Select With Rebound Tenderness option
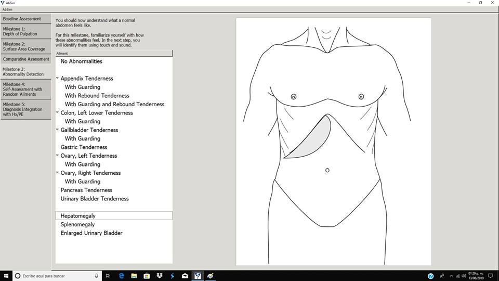 [97, 96]
